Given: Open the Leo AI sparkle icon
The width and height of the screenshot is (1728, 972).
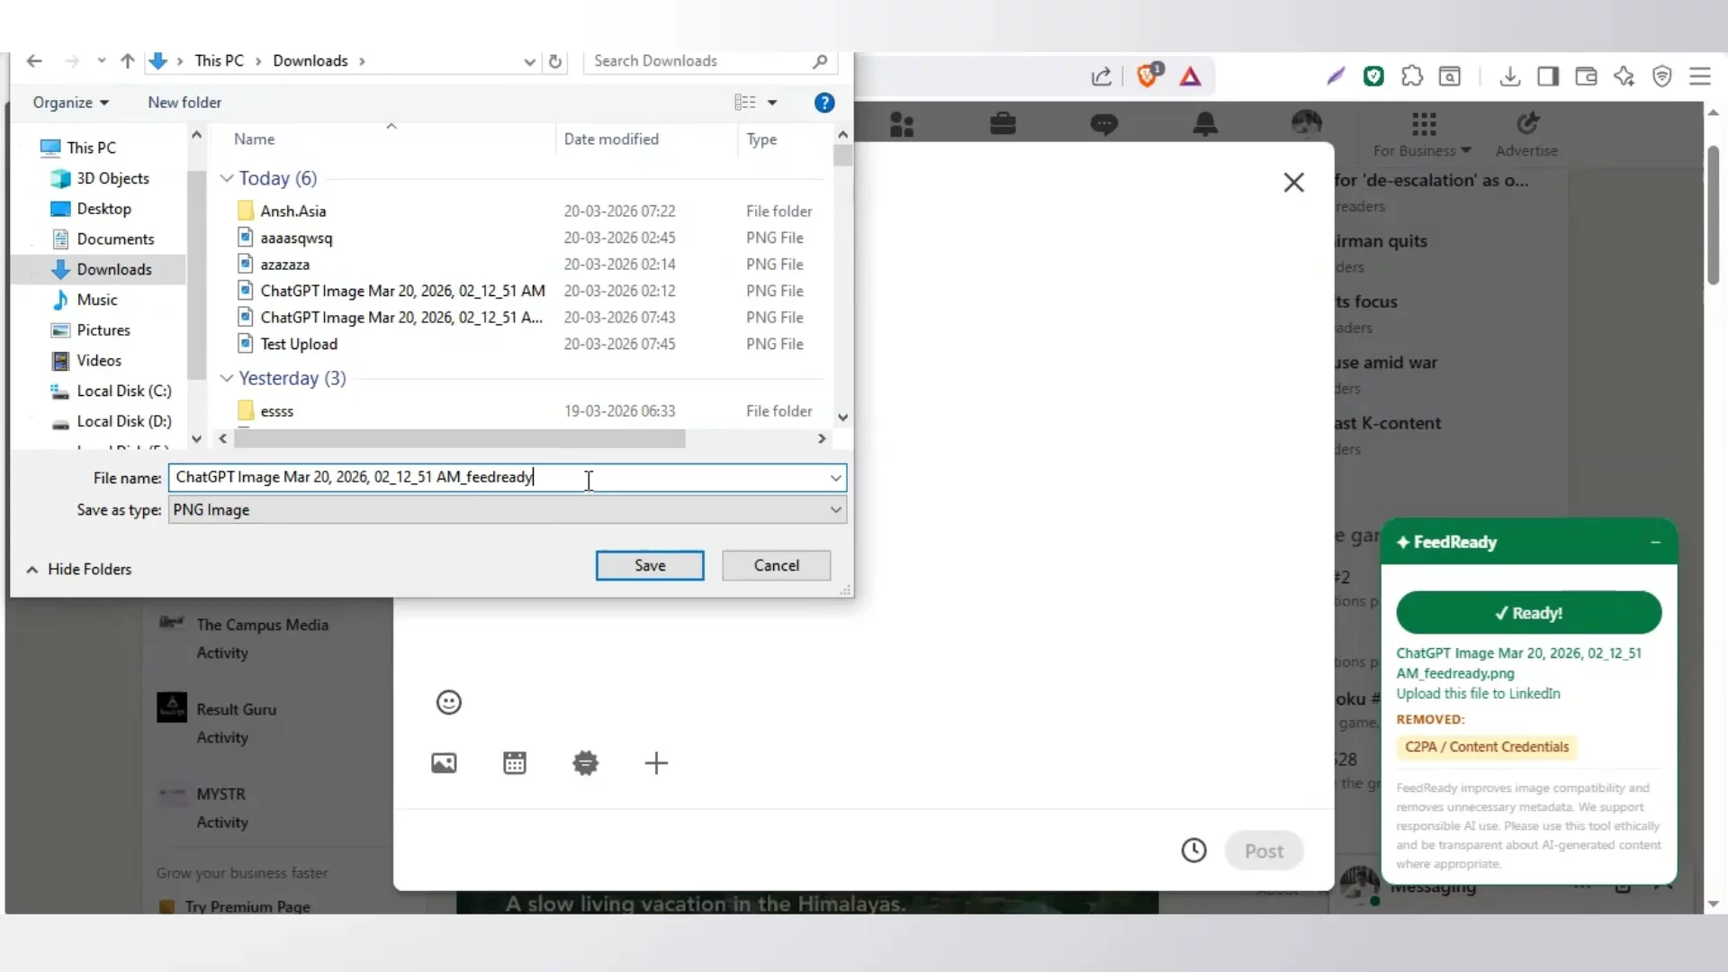Looking at the screenshot, I should (x=1624, y=76).
